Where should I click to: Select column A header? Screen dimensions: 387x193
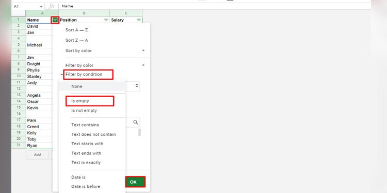[x=42, y=13]
